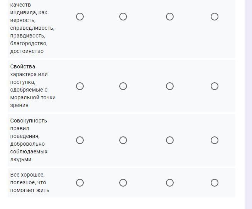Select third option for the «достоинство» row

(170, 17)
